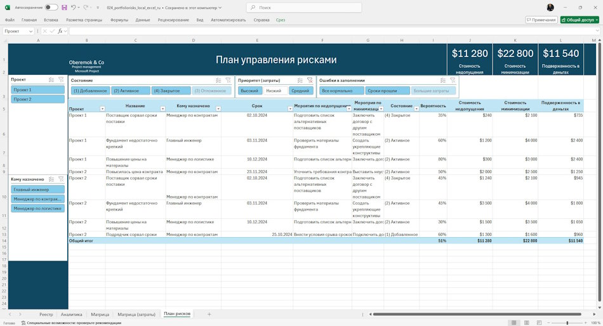Clear the active Приоритет (затраты) filter
603x326 pixels.
pyautogui.click(x=310, y=81)
